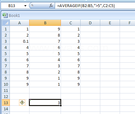Click cell B1 containing 9
This screenshot has width=135, height=114.
coord(45,29)
